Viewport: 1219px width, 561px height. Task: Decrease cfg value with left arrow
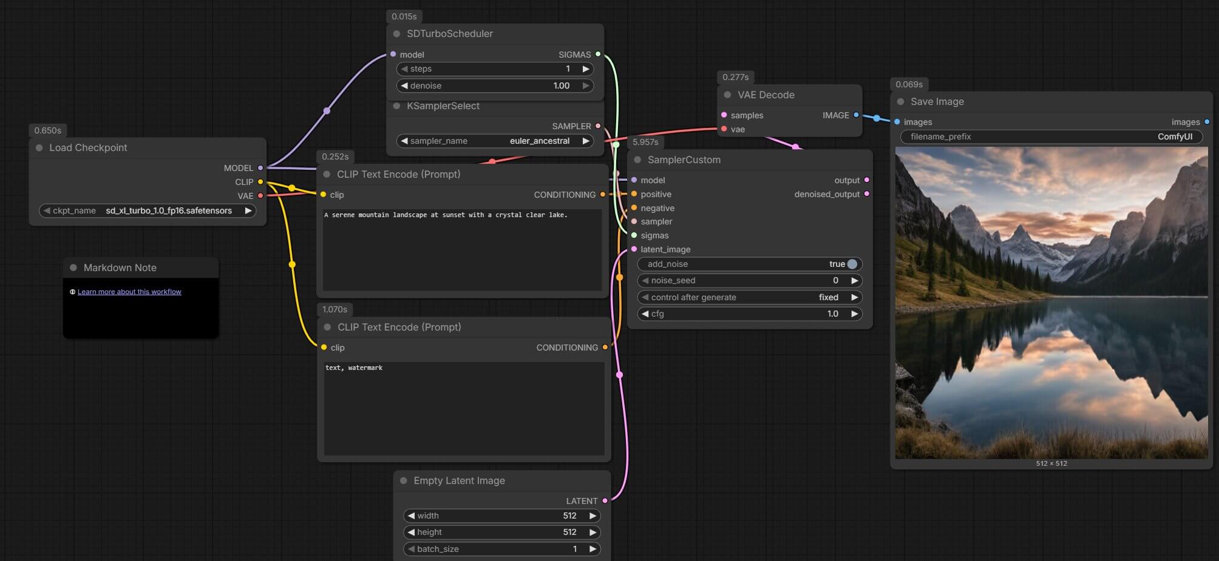[645, 314]
